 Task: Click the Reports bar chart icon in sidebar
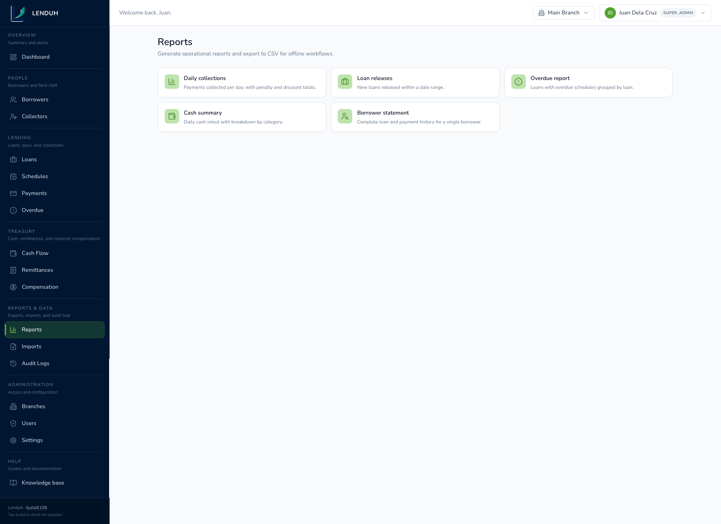coord(13,330)
